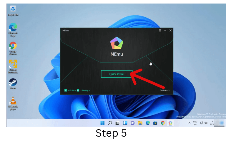Open the Widgets panel in the taskbar
Screen dimensions: 226x141
(125, 123)
